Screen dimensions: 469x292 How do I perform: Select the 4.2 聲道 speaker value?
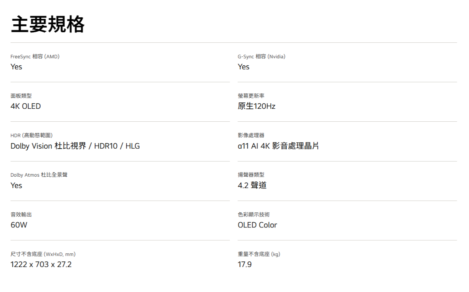click(252, 185)
